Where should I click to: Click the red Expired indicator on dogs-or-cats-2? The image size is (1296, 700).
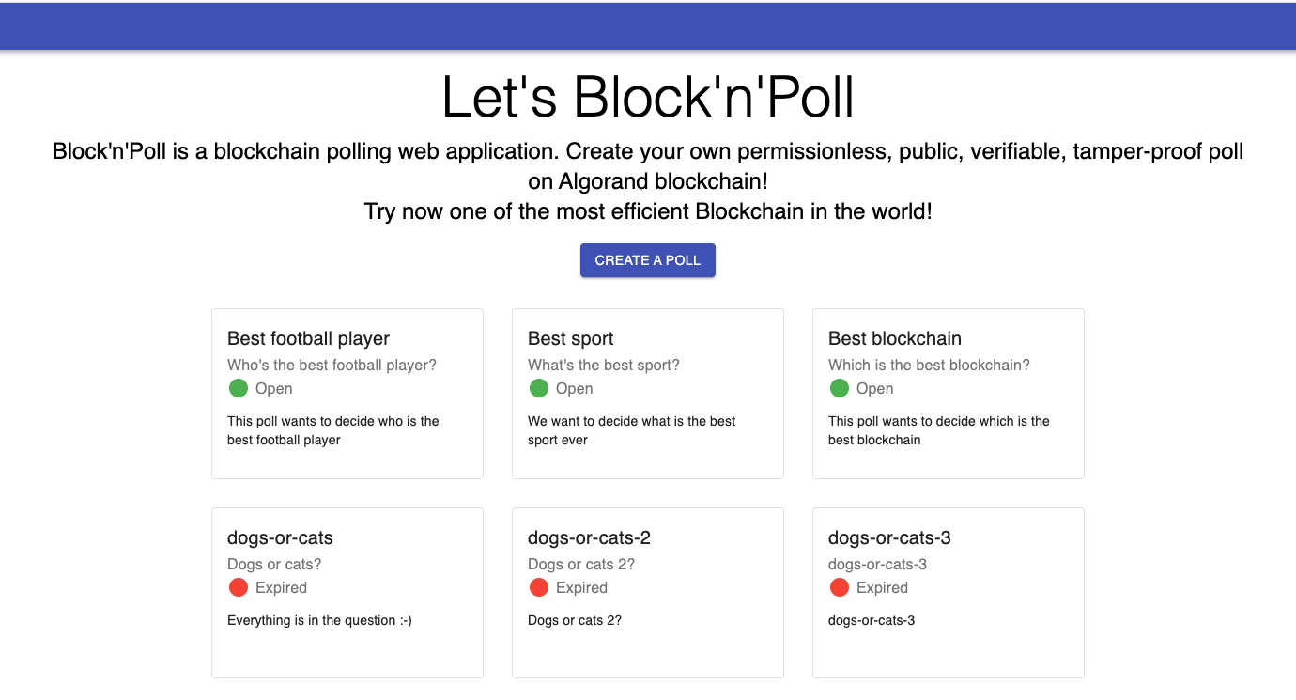(539, 587)
